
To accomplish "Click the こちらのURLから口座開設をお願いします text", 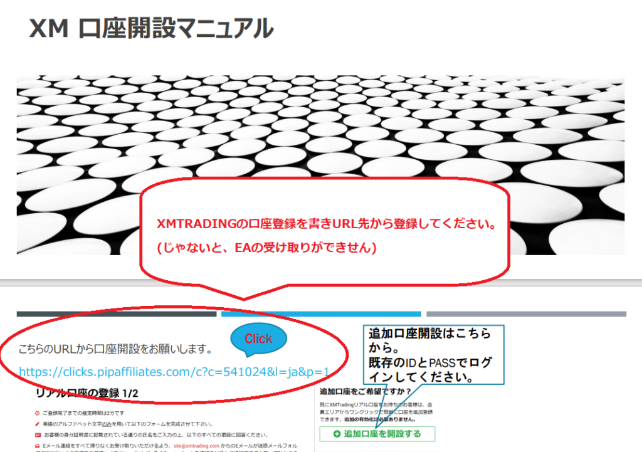I will pos(115,349).
